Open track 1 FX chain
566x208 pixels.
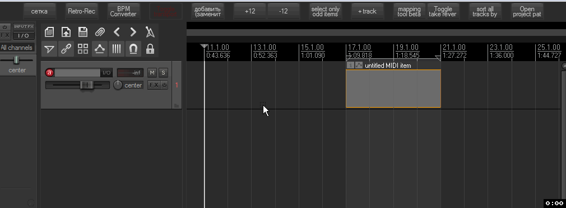[154, 85]
